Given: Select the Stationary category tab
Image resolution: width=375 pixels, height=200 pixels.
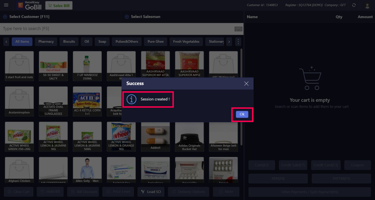Looking at the screenshot, I should [x=215, y=42].
